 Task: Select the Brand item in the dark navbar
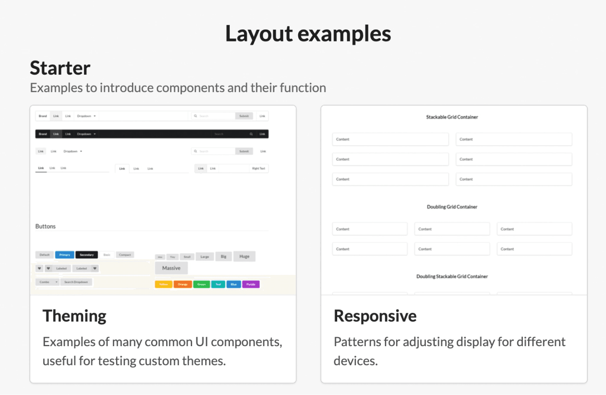43,134
